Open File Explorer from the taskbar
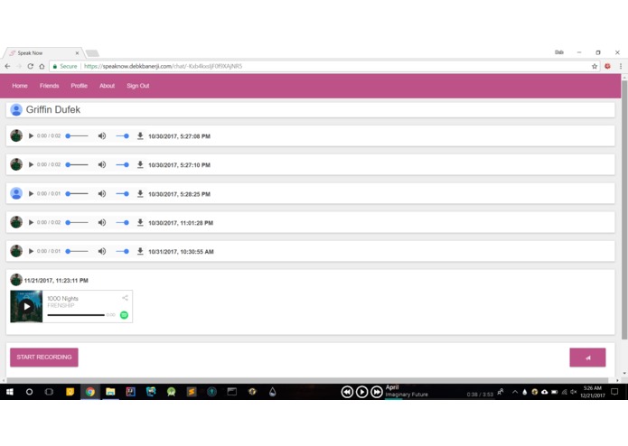This screenshot has height=446, width=628. (110, 392)
